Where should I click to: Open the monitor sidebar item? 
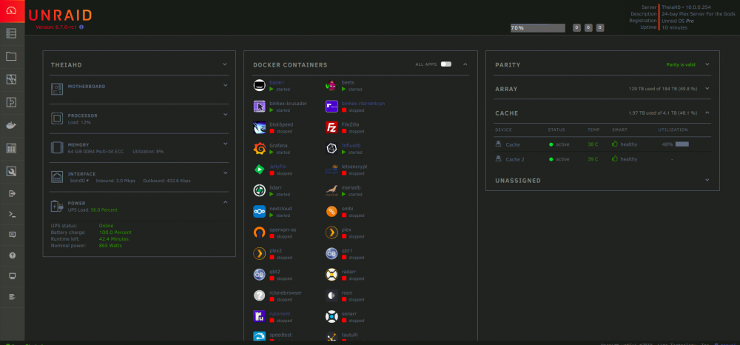(13, 276)
